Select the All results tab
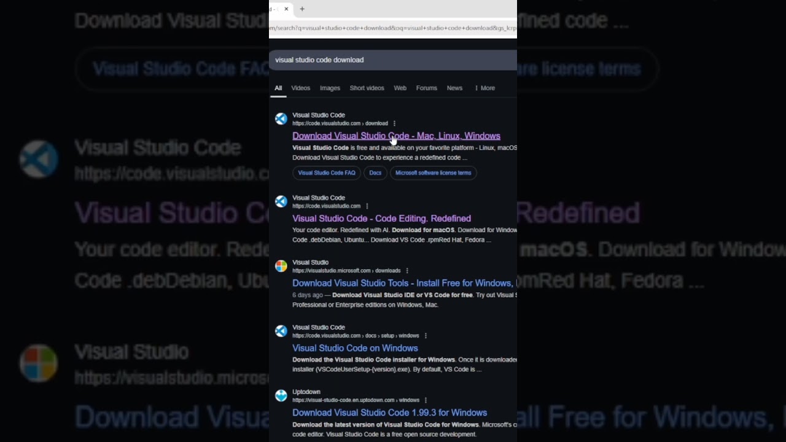 point(278,88)
